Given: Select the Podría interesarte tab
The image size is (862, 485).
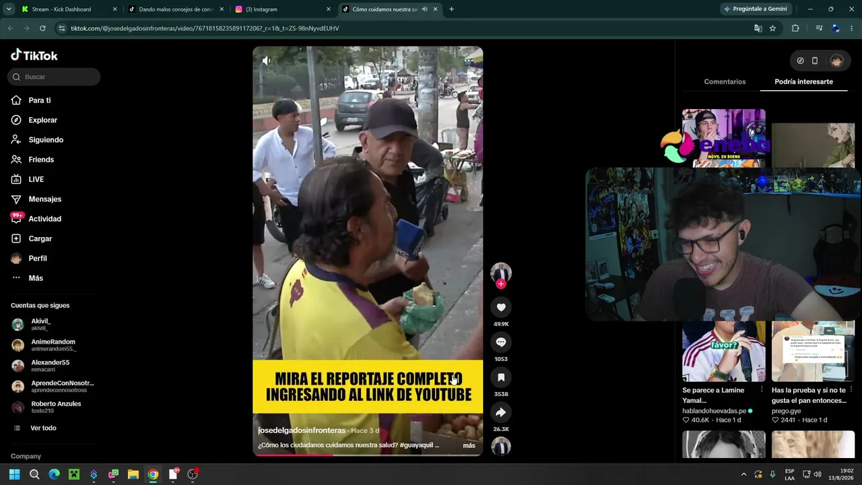Looking at the screenshot, I should (x=803, y=82).
